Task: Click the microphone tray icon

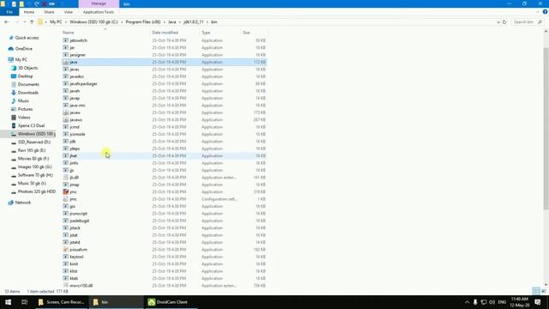Action: click(475, 302)
